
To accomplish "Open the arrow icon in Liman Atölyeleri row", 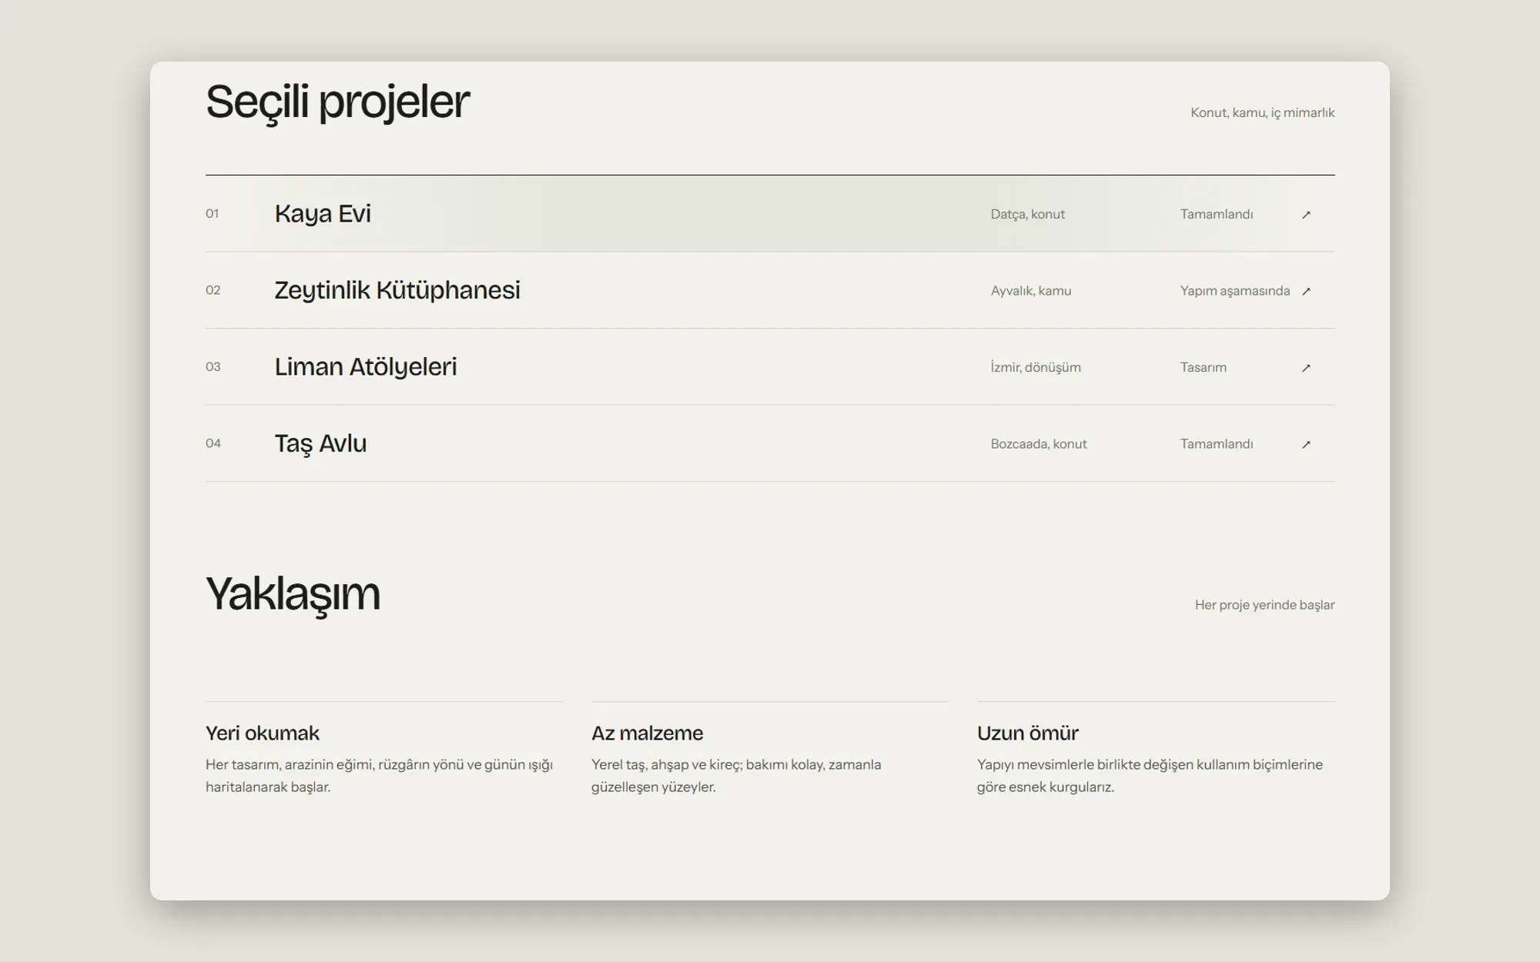I will [1306, 368].
